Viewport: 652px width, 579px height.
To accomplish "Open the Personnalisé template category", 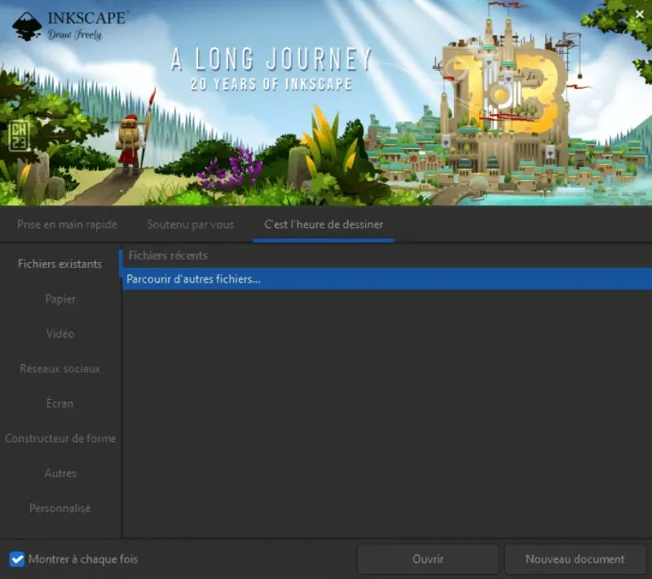I will point(59,508).
